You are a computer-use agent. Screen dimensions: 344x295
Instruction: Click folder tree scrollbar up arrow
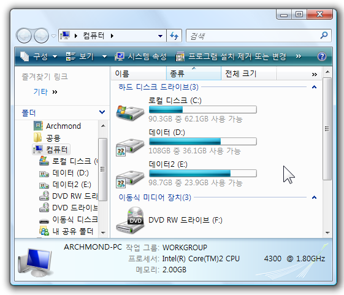[x=103, y=126]
